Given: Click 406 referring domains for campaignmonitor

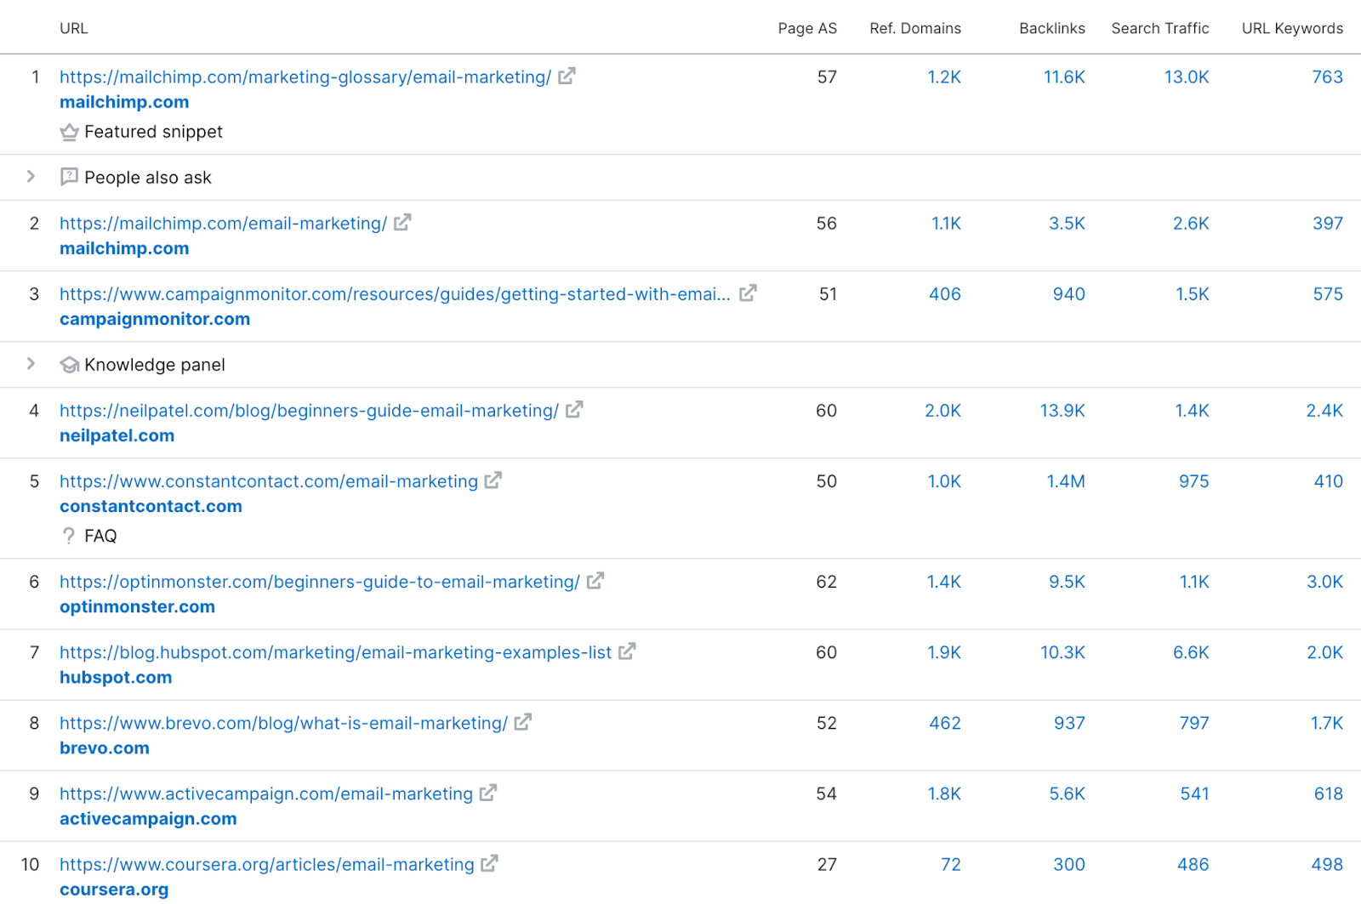Looking at the screenshot, I should [x=945, y=293].
